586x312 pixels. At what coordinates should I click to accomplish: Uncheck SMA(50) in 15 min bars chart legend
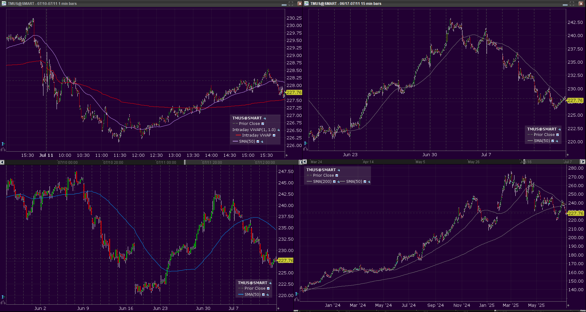pyautogui.click(x=553, y=141)
